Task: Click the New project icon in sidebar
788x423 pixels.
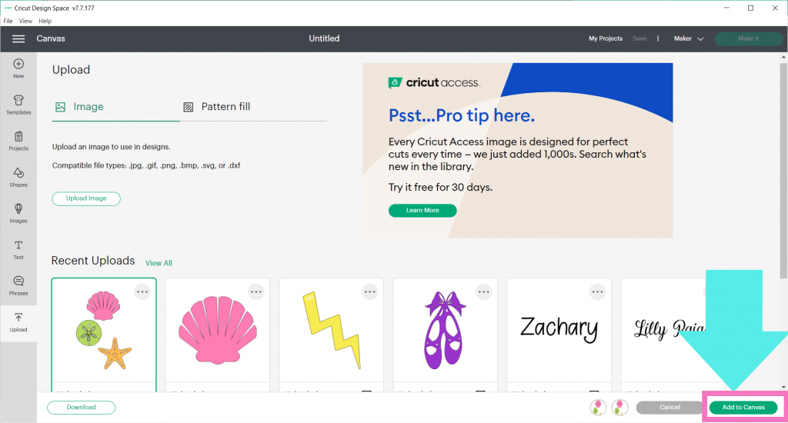Action: 18,68
